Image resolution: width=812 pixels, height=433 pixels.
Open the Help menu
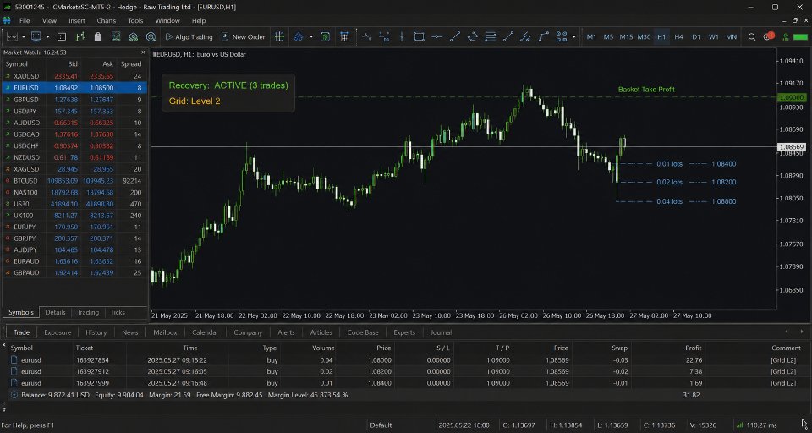click(199, 20)
